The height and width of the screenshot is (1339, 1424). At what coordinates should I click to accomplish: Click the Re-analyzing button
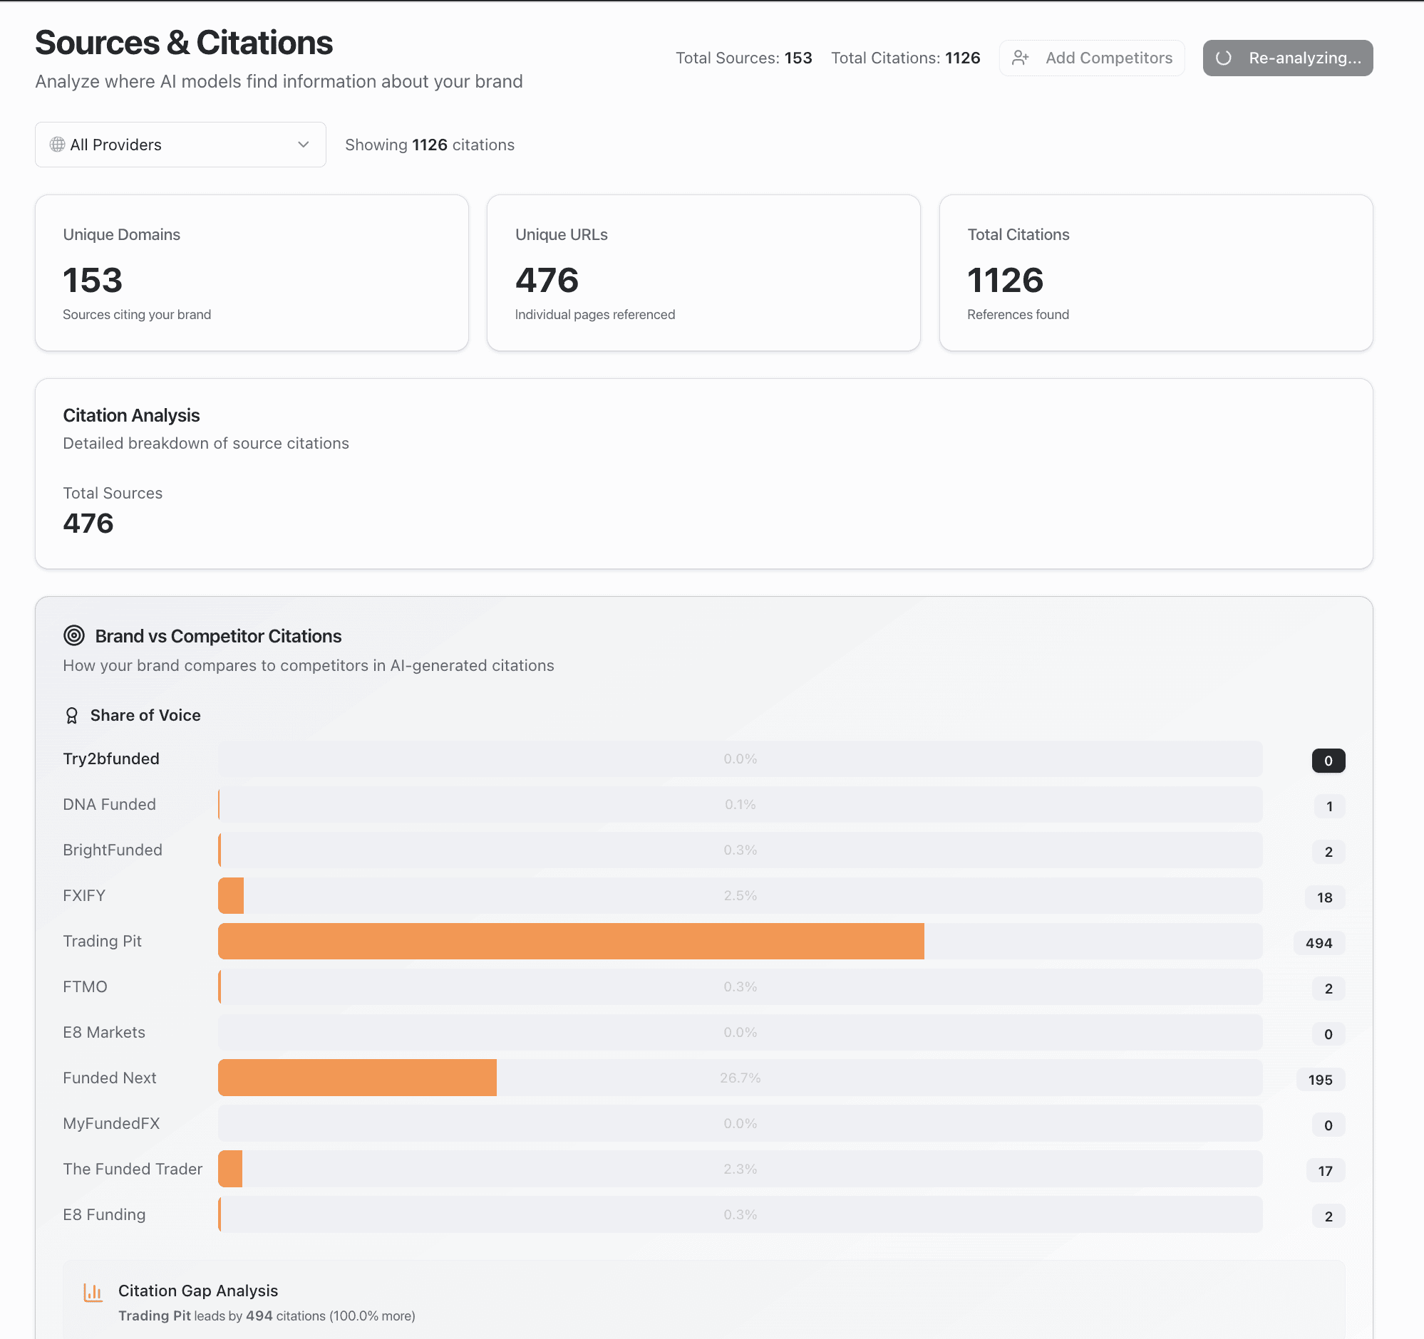(1287, 58)
